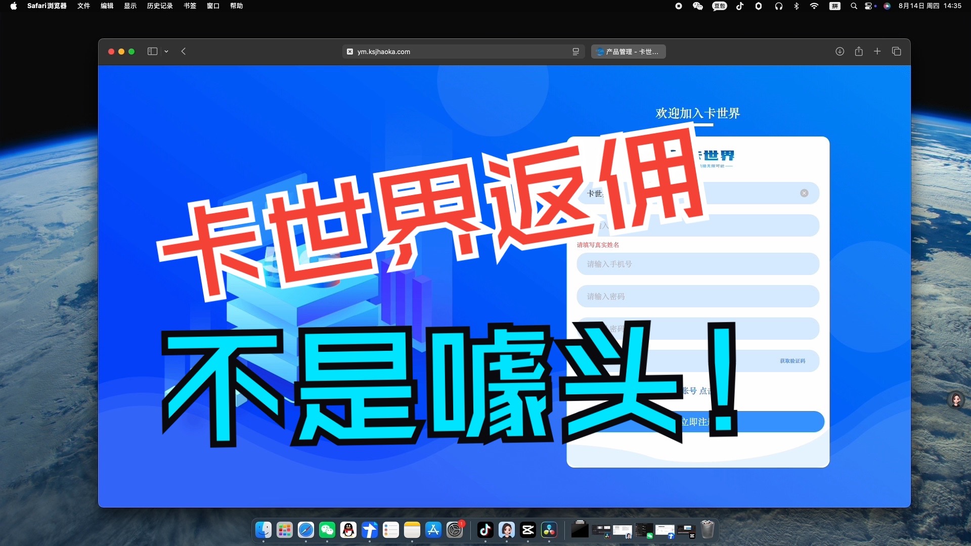Screen dimensions: 971x546
Task: Switch the 拼 input method in menu bar
Action: point(835,6)
